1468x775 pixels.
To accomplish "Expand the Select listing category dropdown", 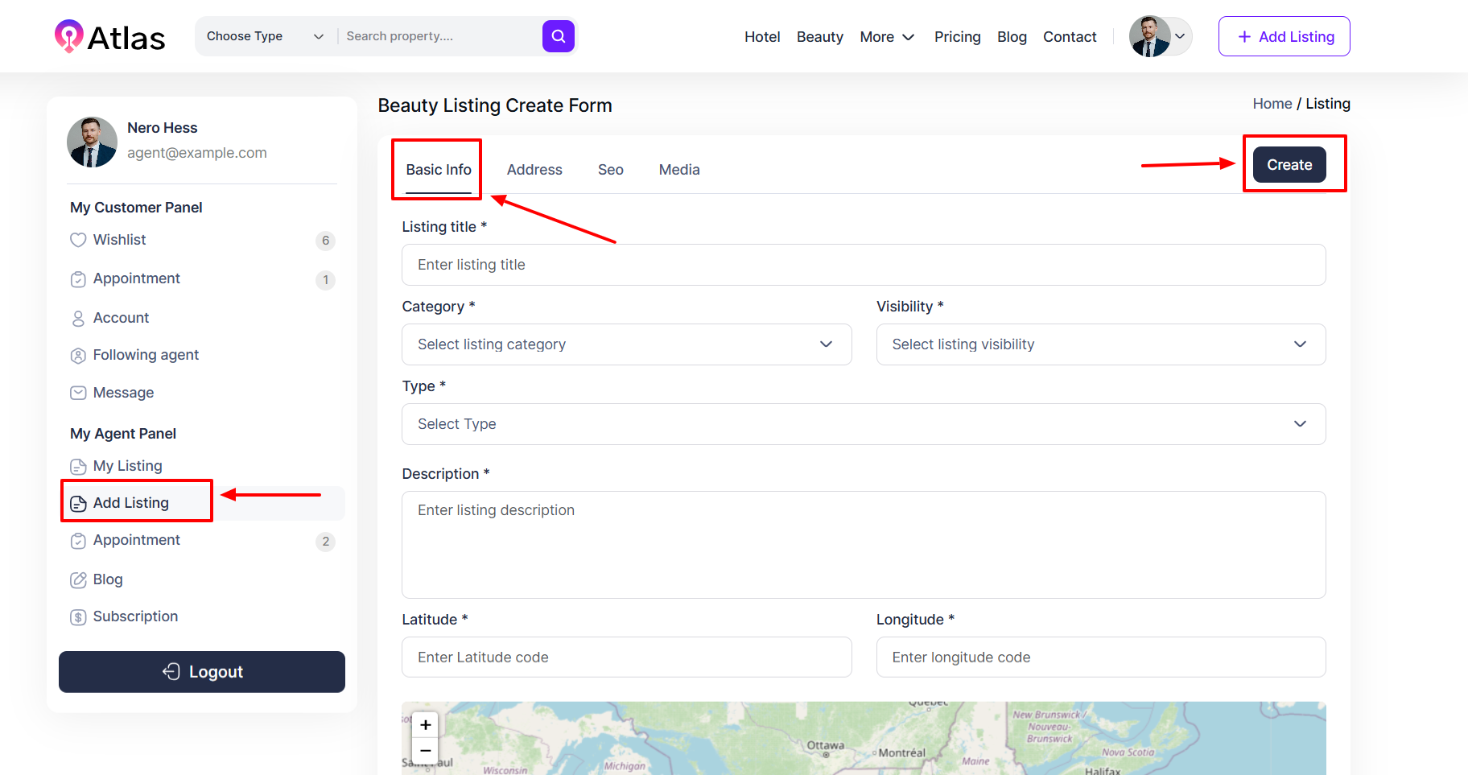I will 626,344.
